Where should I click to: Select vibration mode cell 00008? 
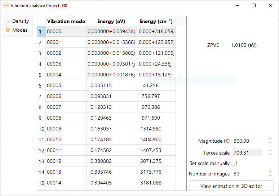[66, 118]
